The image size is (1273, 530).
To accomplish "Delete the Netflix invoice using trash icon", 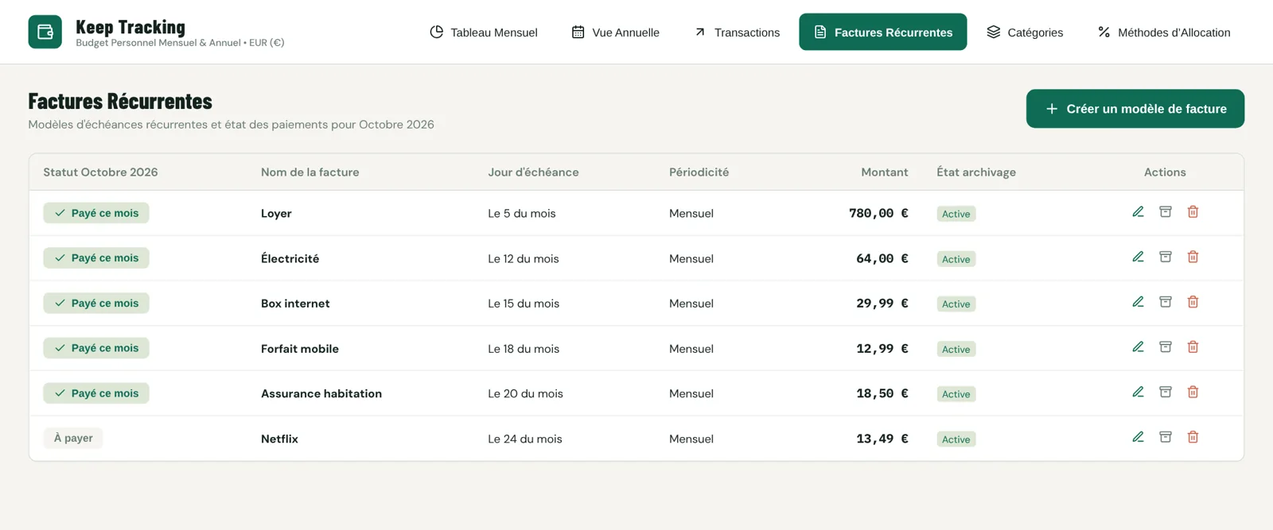I will point(1193,437).
